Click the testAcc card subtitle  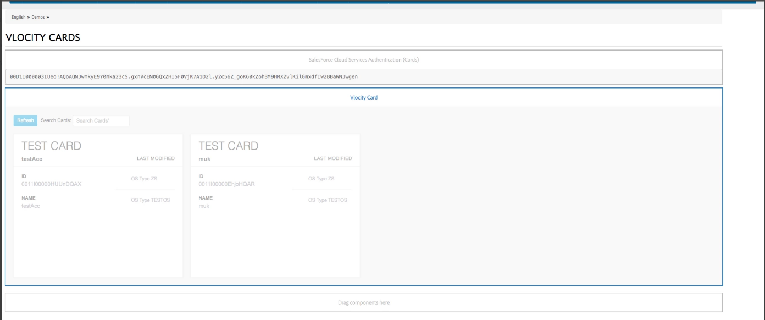[32, 159]
